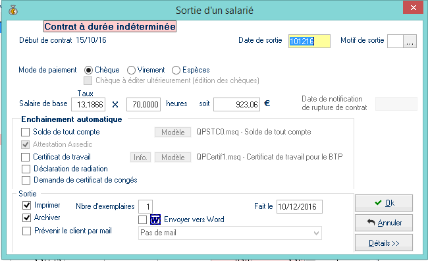This screenshot has width=428, height=261.
Task: Click the euro symbol next to amount
Action: tap(267, 103)
